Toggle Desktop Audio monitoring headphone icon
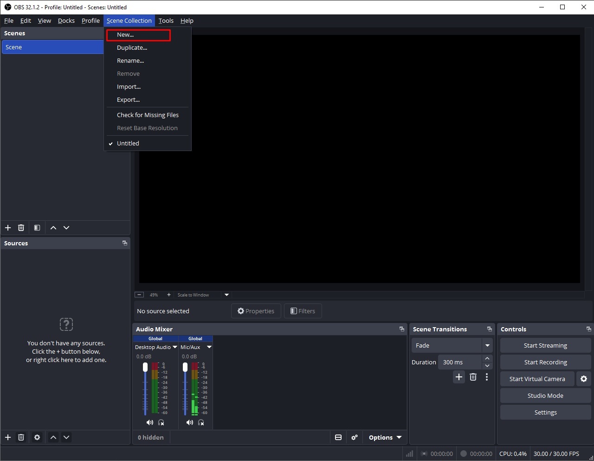The height and width of the screenshot is (461, 594). [x=161, y=422]
